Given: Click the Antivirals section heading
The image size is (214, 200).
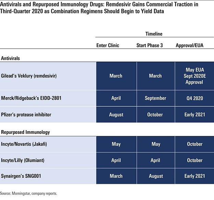Looking at the screenshot, I should click(x=10, y=58).
